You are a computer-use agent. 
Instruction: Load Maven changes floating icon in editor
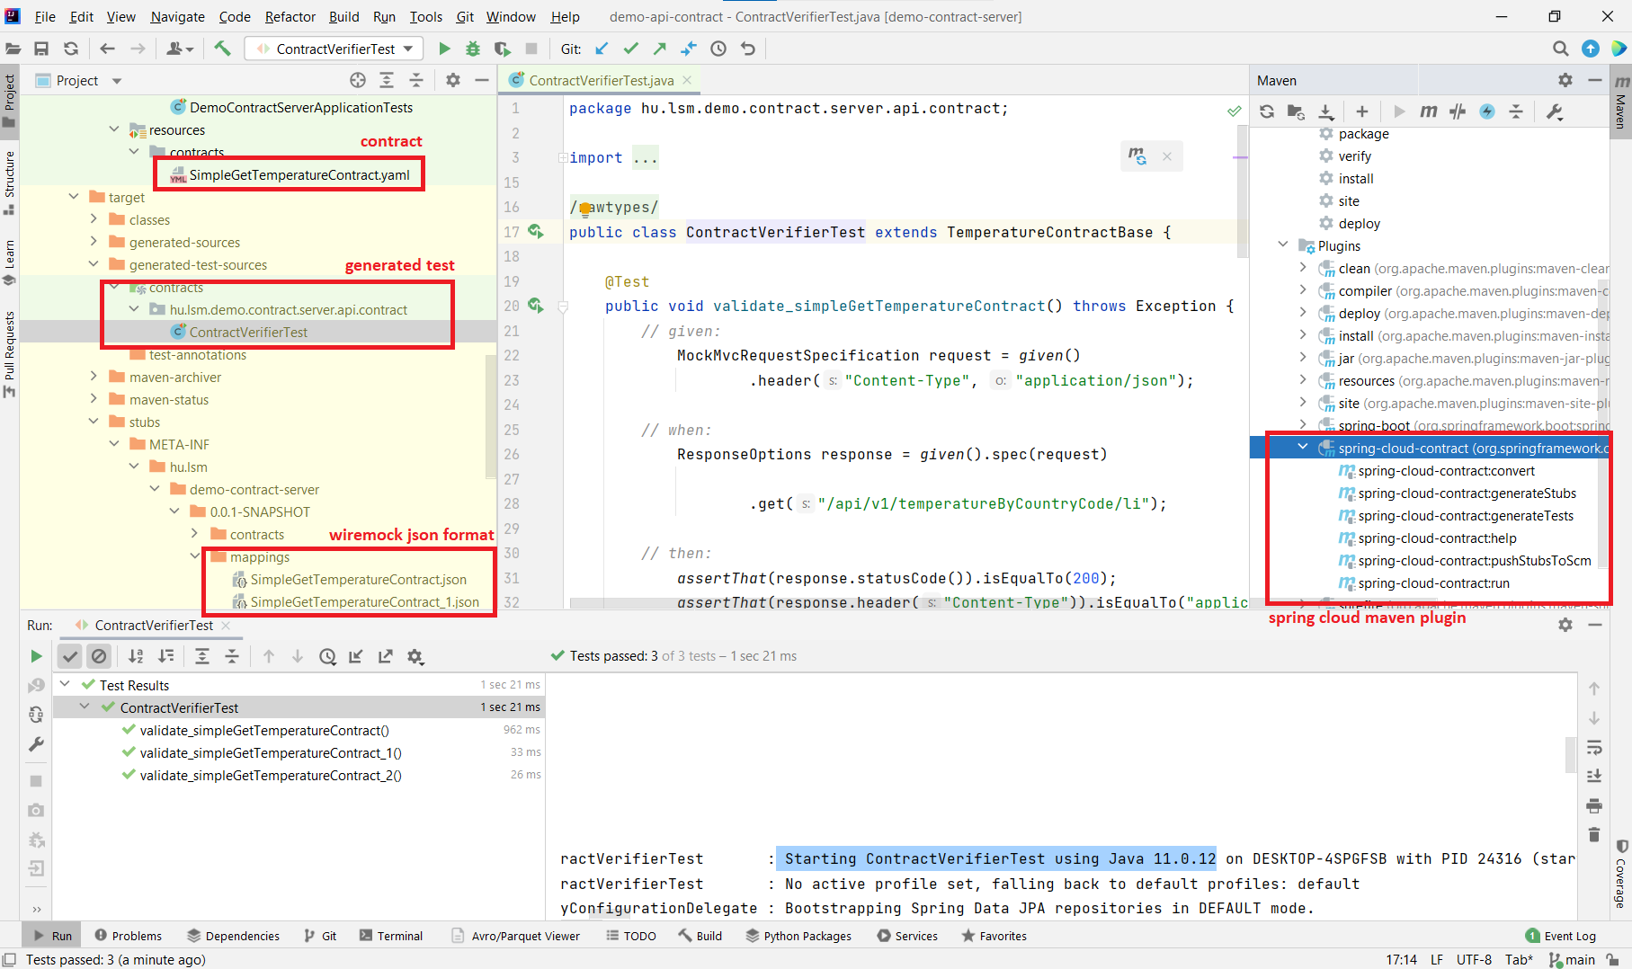1137,156
